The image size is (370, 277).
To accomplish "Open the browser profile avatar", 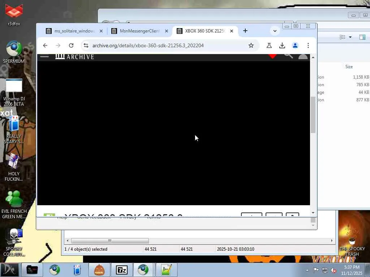I will 295,45.
